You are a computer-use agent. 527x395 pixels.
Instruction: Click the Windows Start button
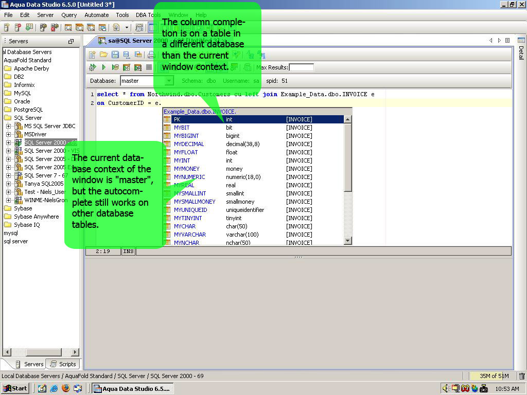pos(15,389)
